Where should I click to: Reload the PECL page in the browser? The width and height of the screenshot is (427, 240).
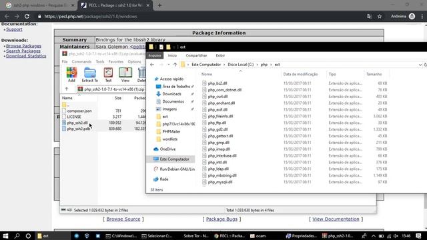tap(27, 16)
